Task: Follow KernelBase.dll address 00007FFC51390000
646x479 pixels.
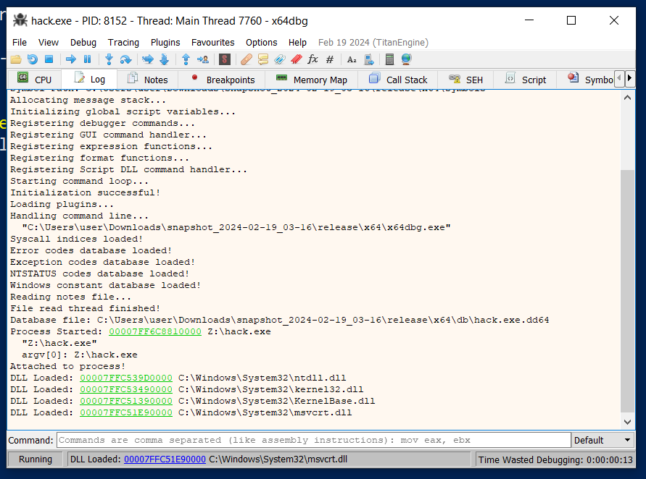Action: pos(126,401)
